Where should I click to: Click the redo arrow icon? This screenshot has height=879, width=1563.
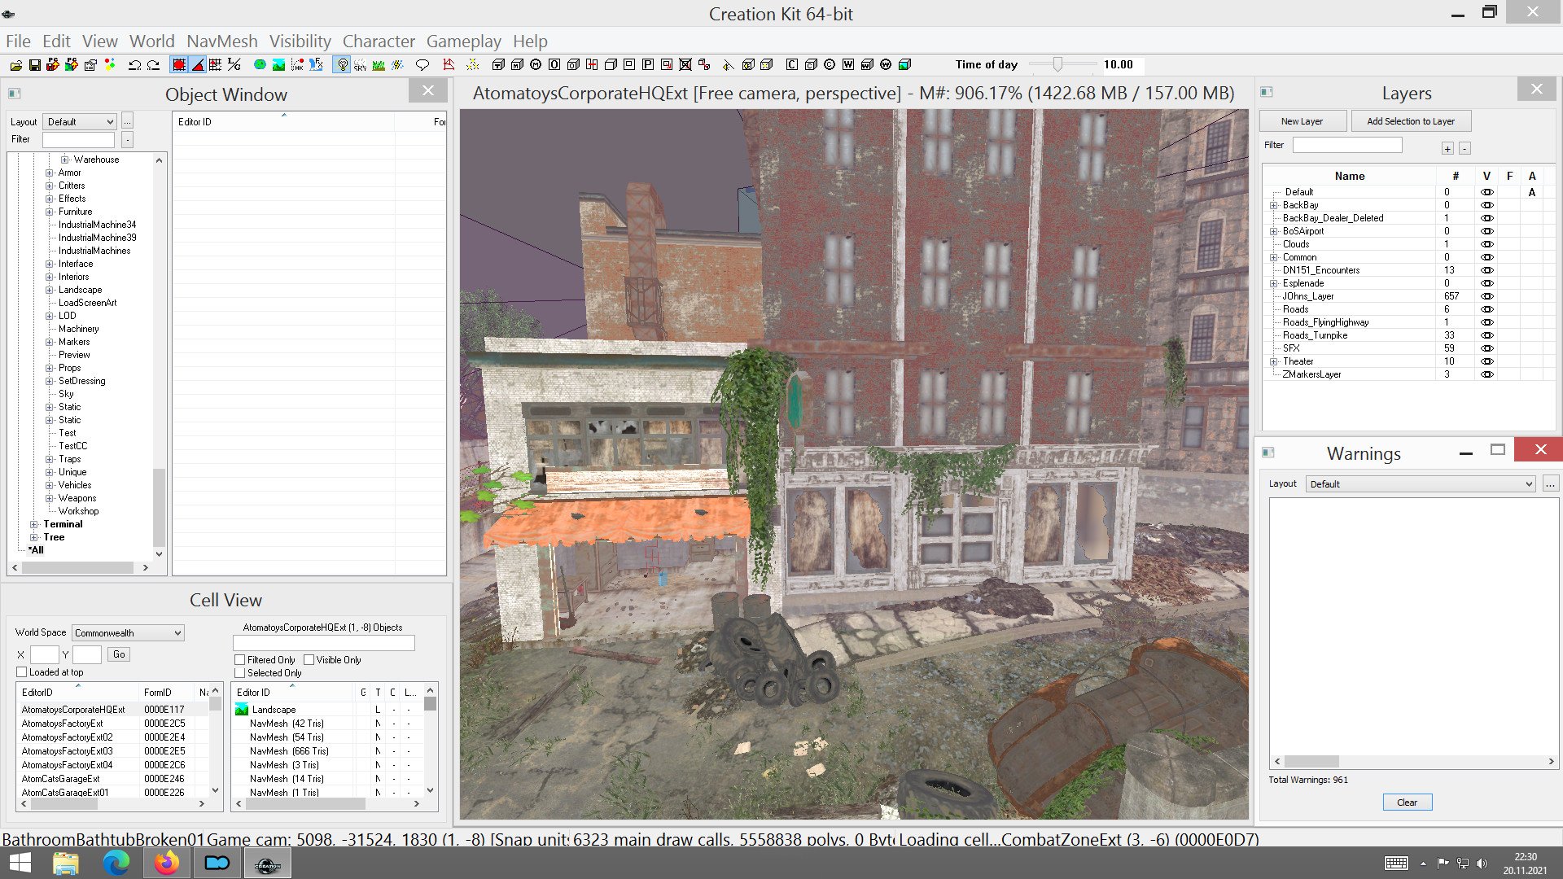(x=153, y=64)
